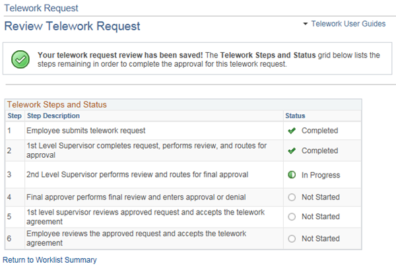Click the Not Started circle for step 6
The height and width of the screenshot is (272, 396).
pos(291,238)
